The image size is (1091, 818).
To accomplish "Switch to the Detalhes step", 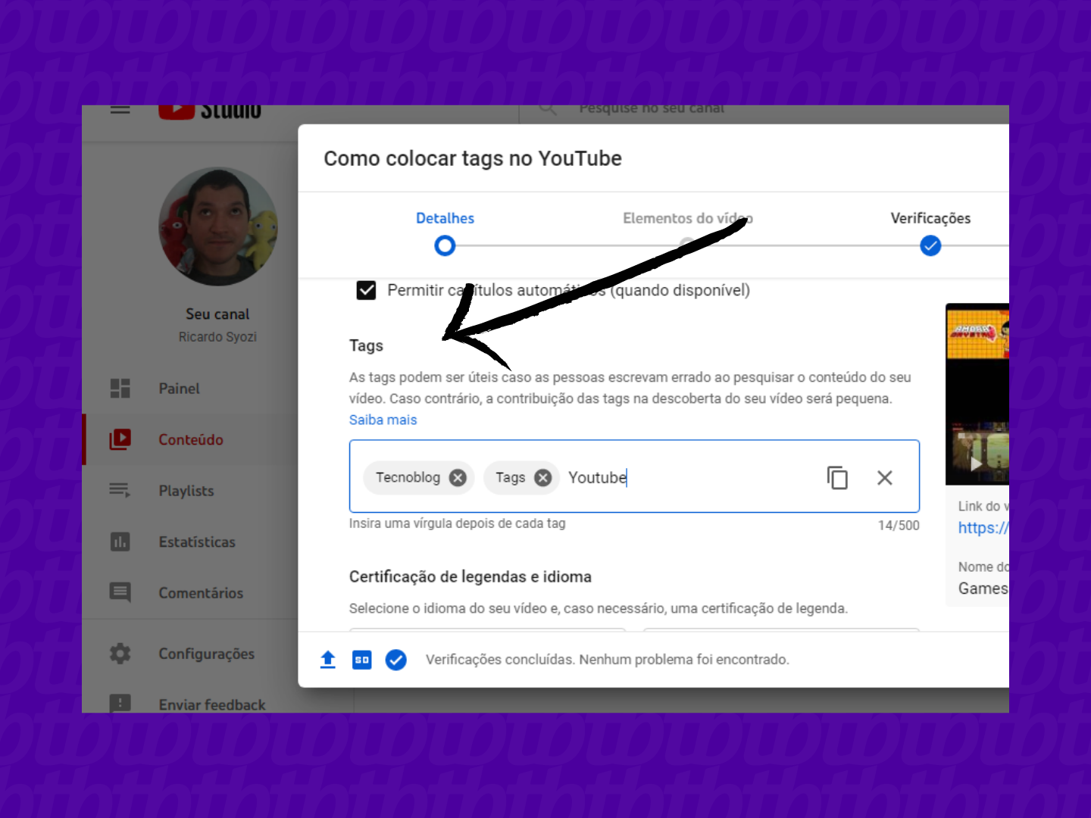I will tap(445, 218).
